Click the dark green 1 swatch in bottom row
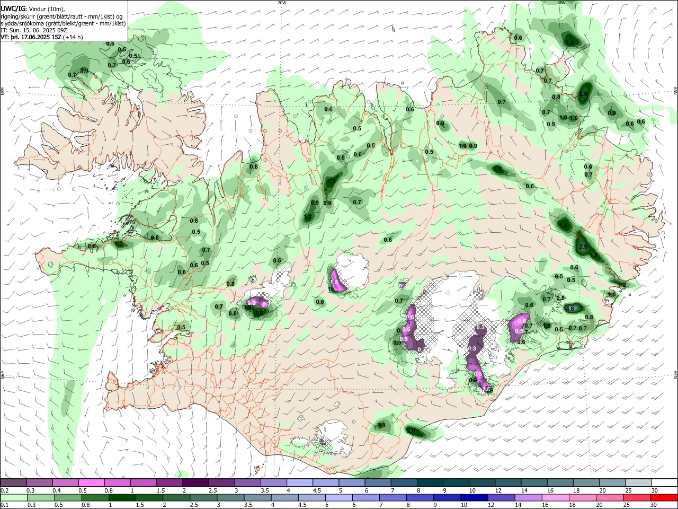This screenshot has width=678, height=509. [121, 497]
